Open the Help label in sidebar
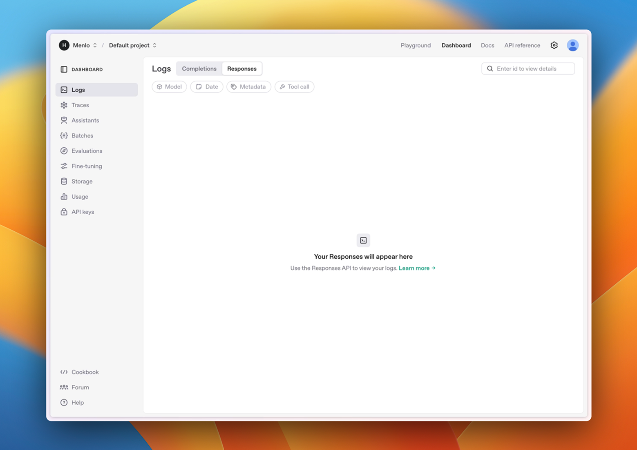 (78, 403)
